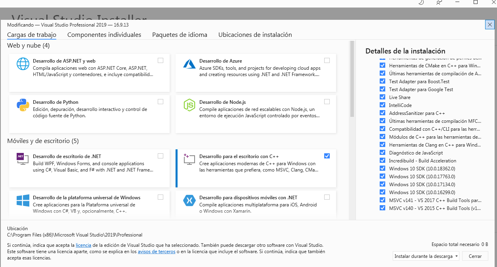This screenshot has height=267, width=497.
Task: Enable the Desarrollo de Python workload checkbox
Action: pos(161,102)
